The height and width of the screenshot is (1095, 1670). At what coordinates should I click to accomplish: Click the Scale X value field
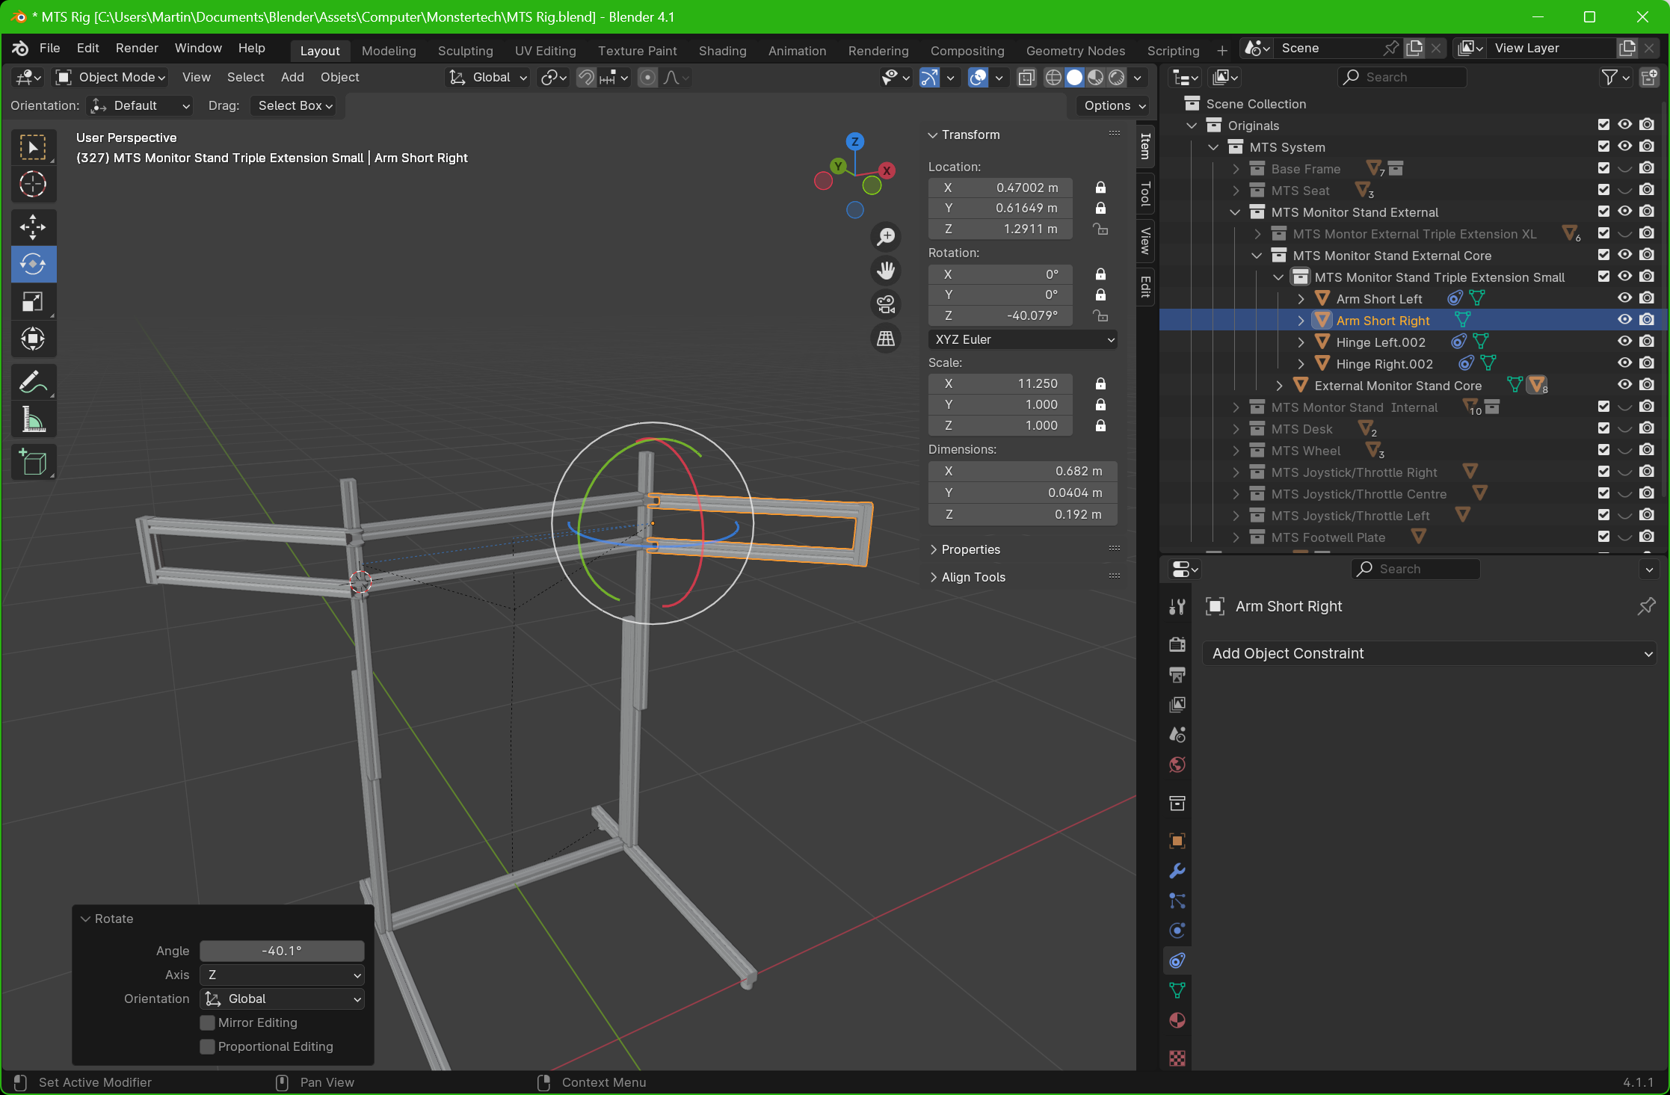1000,383
